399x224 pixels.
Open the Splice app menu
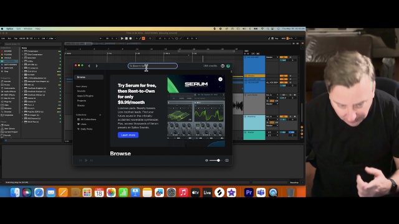coord(10,29)
